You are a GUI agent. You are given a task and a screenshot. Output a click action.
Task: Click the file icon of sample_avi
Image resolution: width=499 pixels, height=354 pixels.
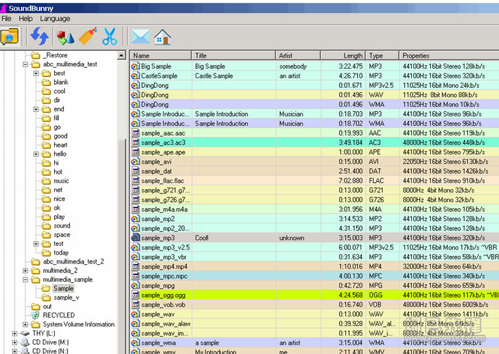135,162
